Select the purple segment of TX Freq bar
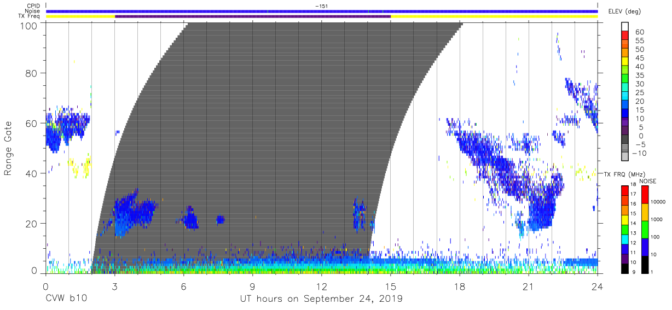672x310 pixels. click(x=253, y=16)
